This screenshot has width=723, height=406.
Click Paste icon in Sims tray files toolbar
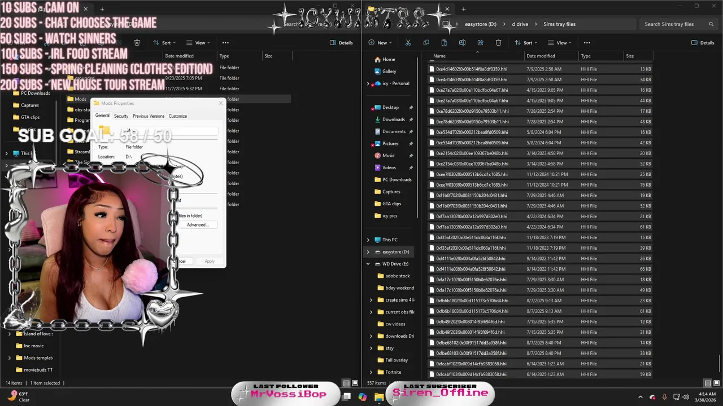[444, 43]
